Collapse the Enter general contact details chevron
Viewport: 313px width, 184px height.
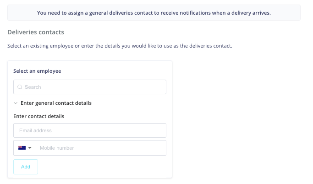point(16,103)
